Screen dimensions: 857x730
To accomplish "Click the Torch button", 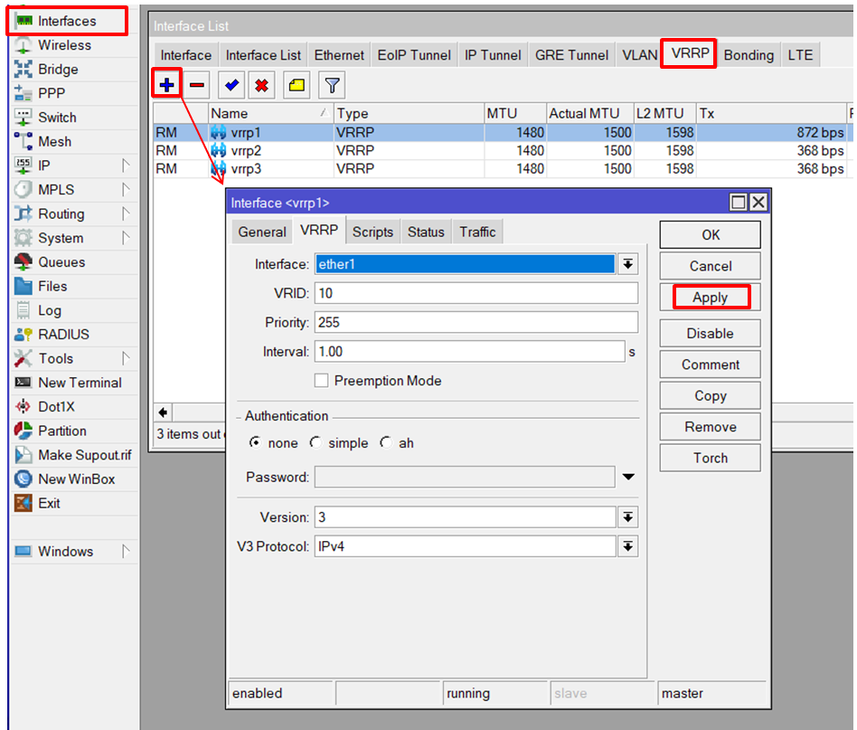I will coord(711,458).
